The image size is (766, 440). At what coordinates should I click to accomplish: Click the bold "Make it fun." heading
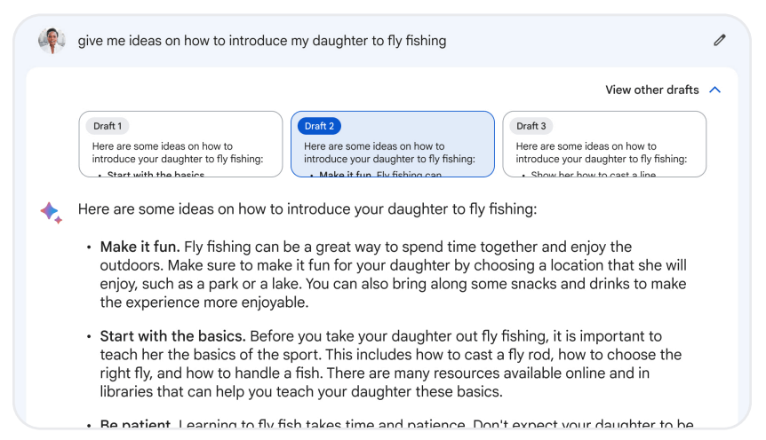click(140, 247)
